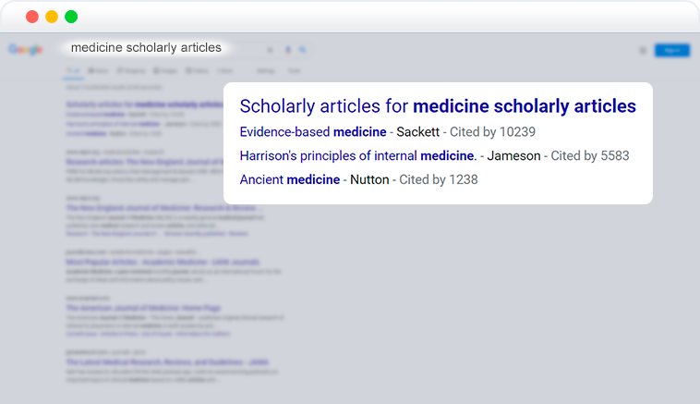Open 'Scholarly articles for medicine scholarly articles' heading link
700x404 pixels.
438,106
